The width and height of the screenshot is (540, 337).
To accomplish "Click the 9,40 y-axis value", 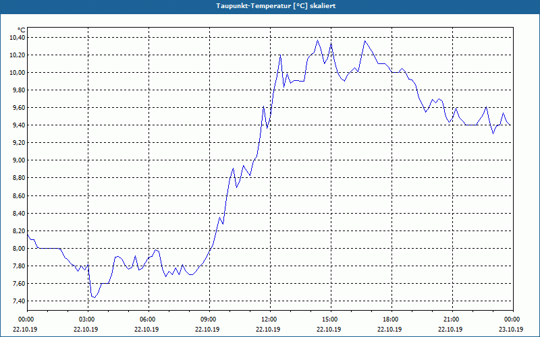I will 19,125.
